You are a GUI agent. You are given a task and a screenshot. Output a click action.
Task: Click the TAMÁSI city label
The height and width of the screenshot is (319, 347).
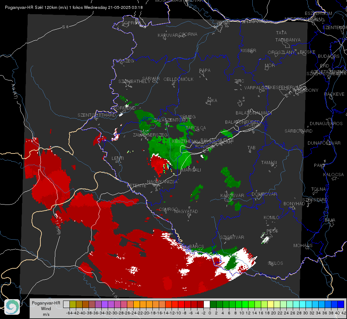tap(269, 162)
